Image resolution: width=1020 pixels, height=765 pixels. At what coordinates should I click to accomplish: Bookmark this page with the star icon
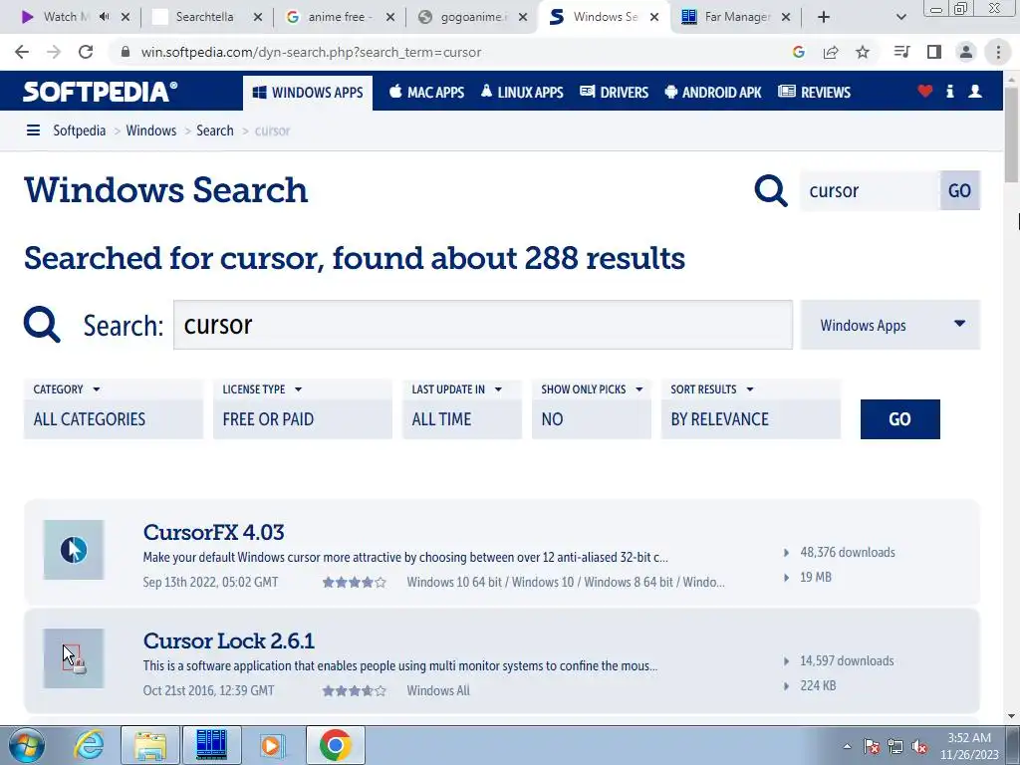(863, 52)
